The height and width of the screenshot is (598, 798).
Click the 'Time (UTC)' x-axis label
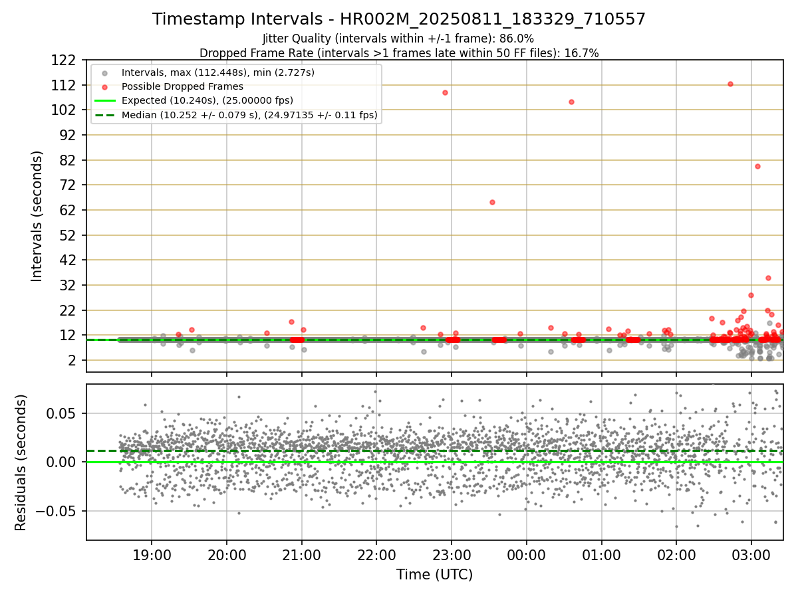[435, 575]
